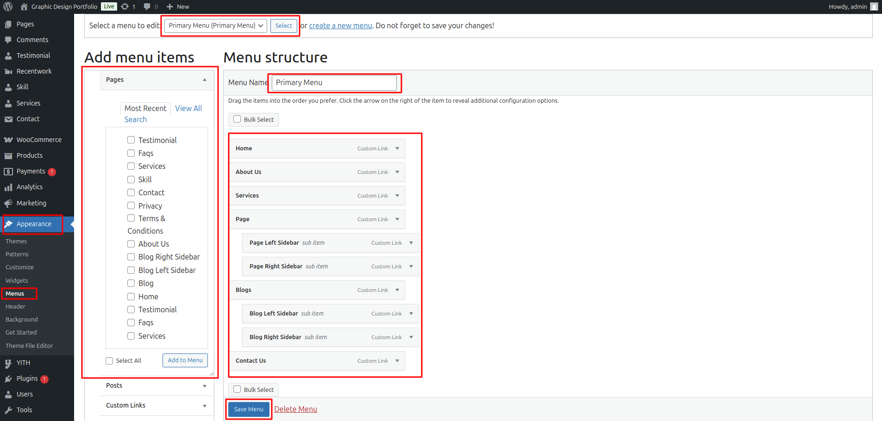Open the site home icon in admin bar

tap(24, 6)
